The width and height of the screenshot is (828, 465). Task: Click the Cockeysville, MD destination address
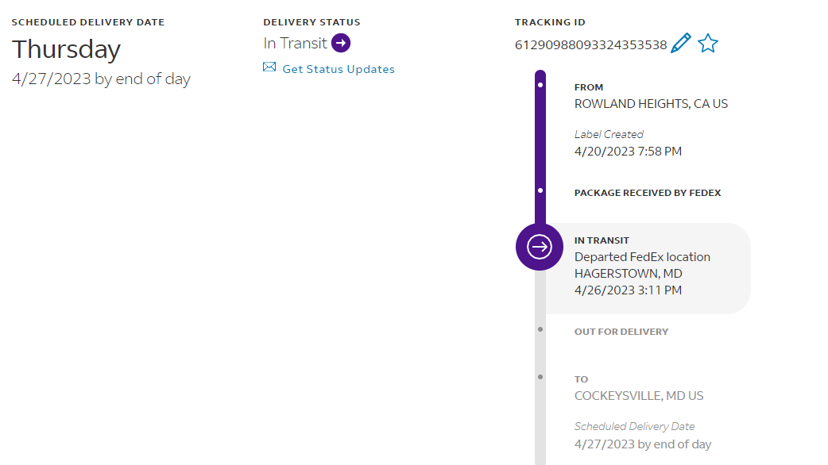click(639, 396)
